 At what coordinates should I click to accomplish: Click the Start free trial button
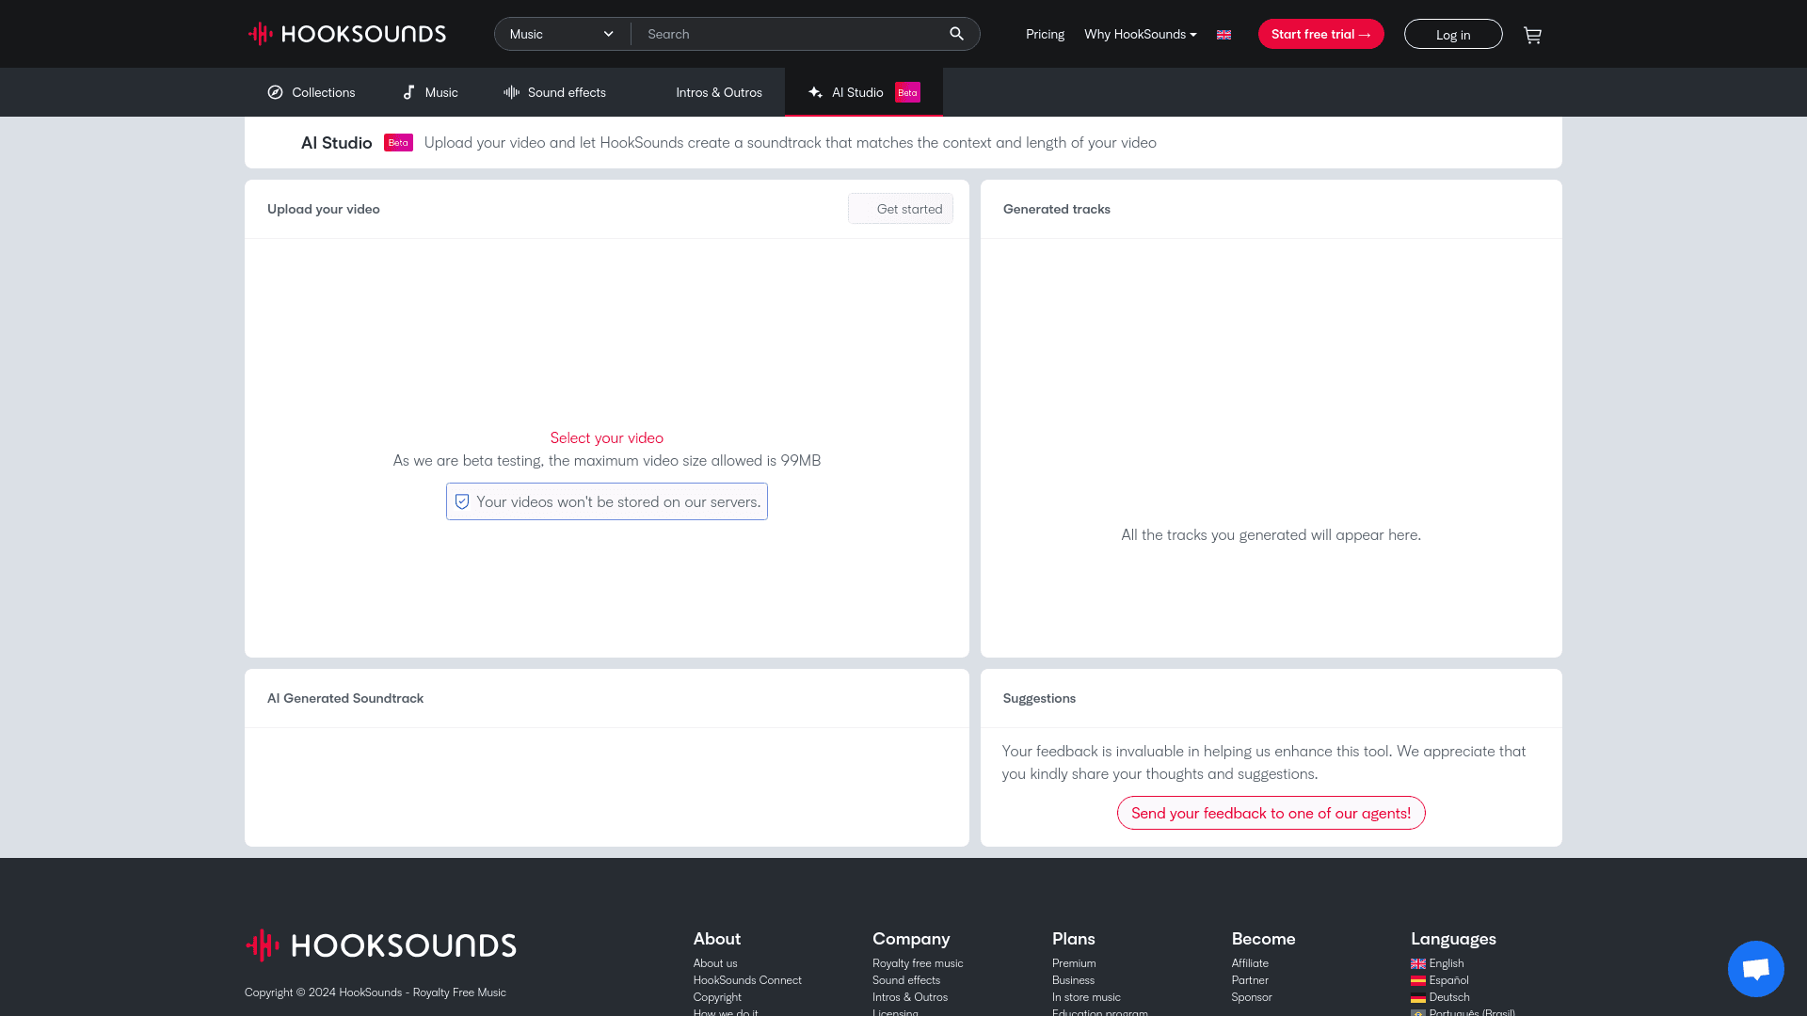pyautogui.click(x=1320, y=33)
